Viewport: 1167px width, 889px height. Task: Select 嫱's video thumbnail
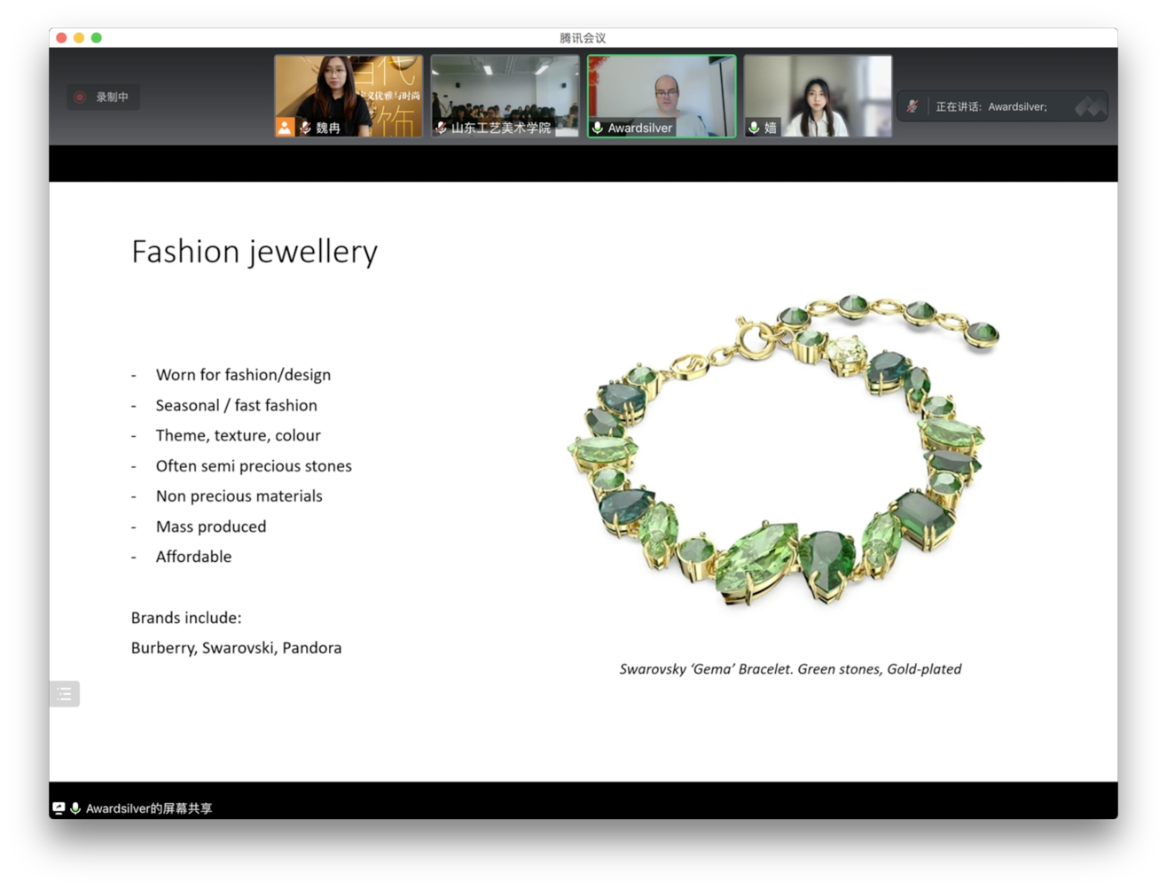(818, 89)
